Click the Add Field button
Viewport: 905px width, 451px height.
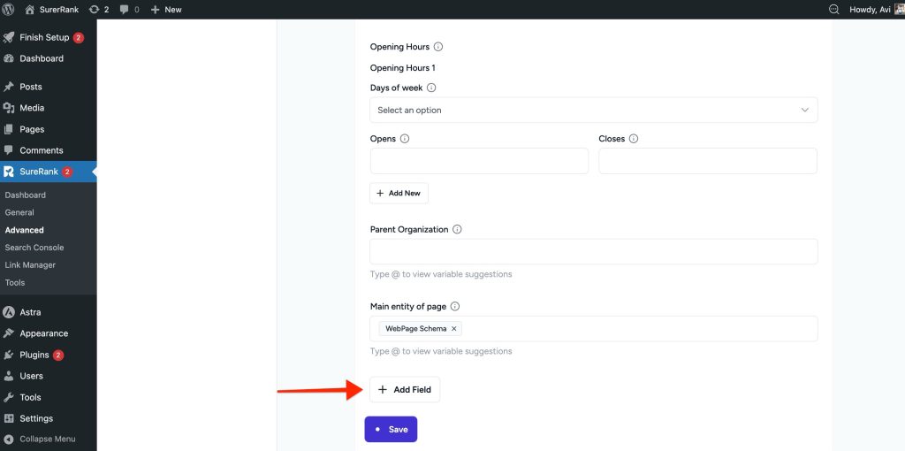pos(405,390)
